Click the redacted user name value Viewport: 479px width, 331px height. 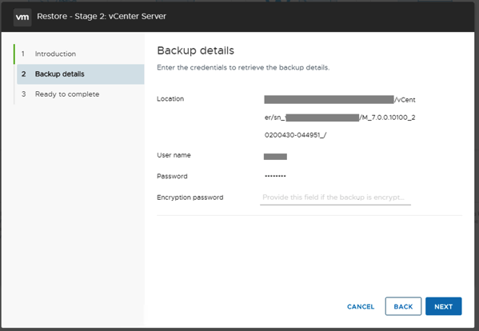pyautogui.click(x=275, y=157)
